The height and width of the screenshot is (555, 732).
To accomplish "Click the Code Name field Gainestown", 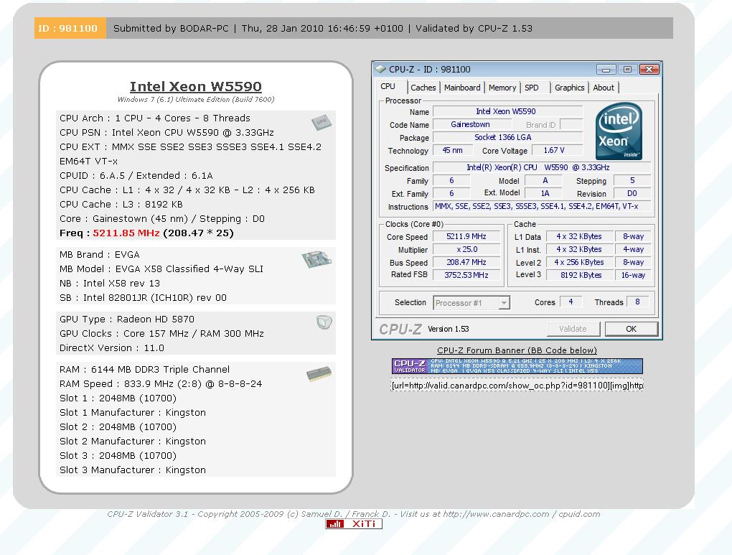I will (x=471, y=124).
